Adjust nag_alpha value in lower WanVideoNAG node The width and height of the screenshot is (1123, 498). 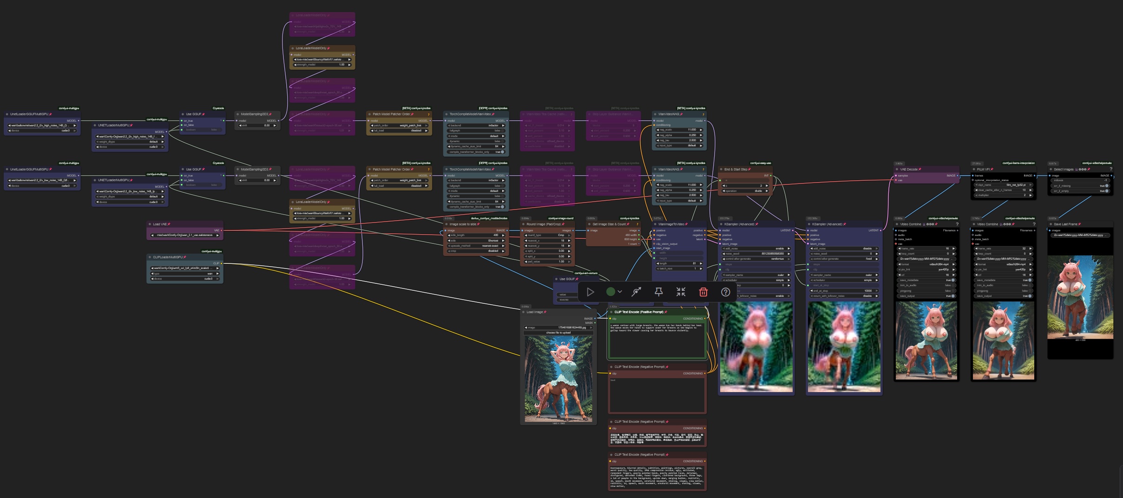[x=679, y=190]
